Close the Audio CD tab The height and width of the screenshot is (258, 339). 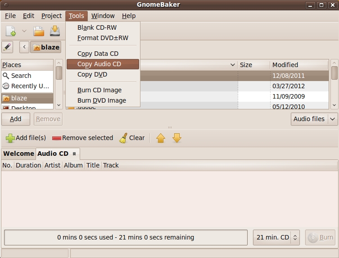point(74,154)
